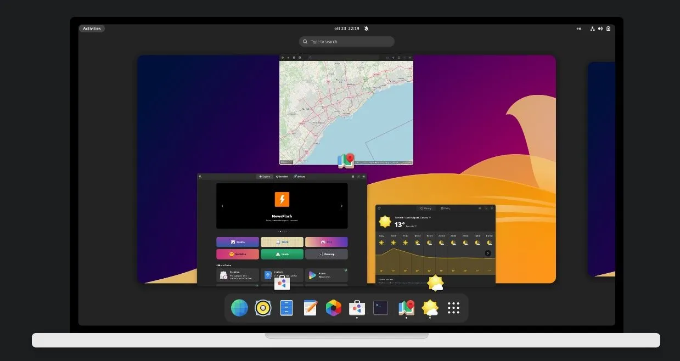Click the Type to search field
The height and width of the screenshot is (361, 680).
tap(346, 41)
